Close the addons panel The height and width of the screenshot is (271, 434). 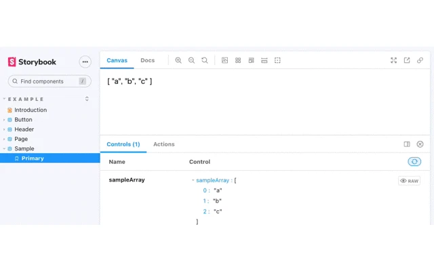tap(420, 144)
